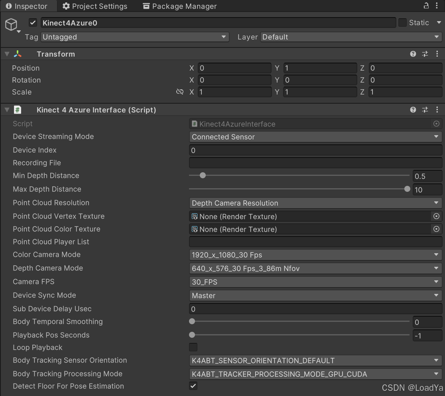The height and width of the screenshot is (396, 445).
Task: Open Point Cloud Resolution dropdown
Action: [x=315, y=203]
